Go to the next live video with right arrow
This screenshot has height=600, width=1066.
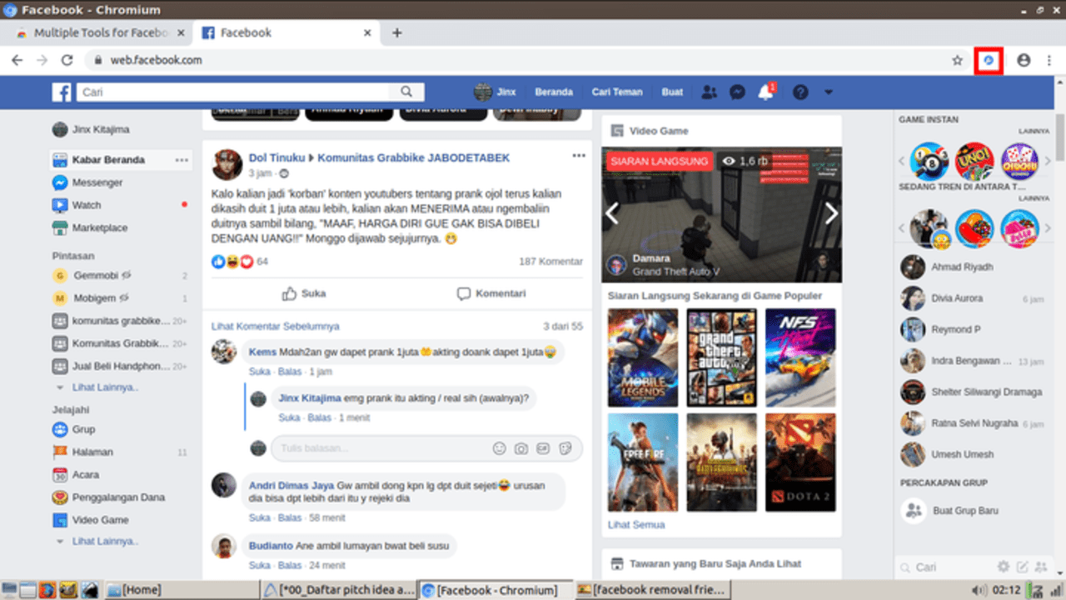coord(831,214)
